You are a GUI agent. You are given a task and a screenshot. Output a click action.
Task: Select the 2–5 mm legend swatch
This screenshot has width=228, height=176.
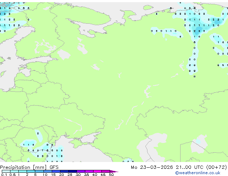coord(31,171)
